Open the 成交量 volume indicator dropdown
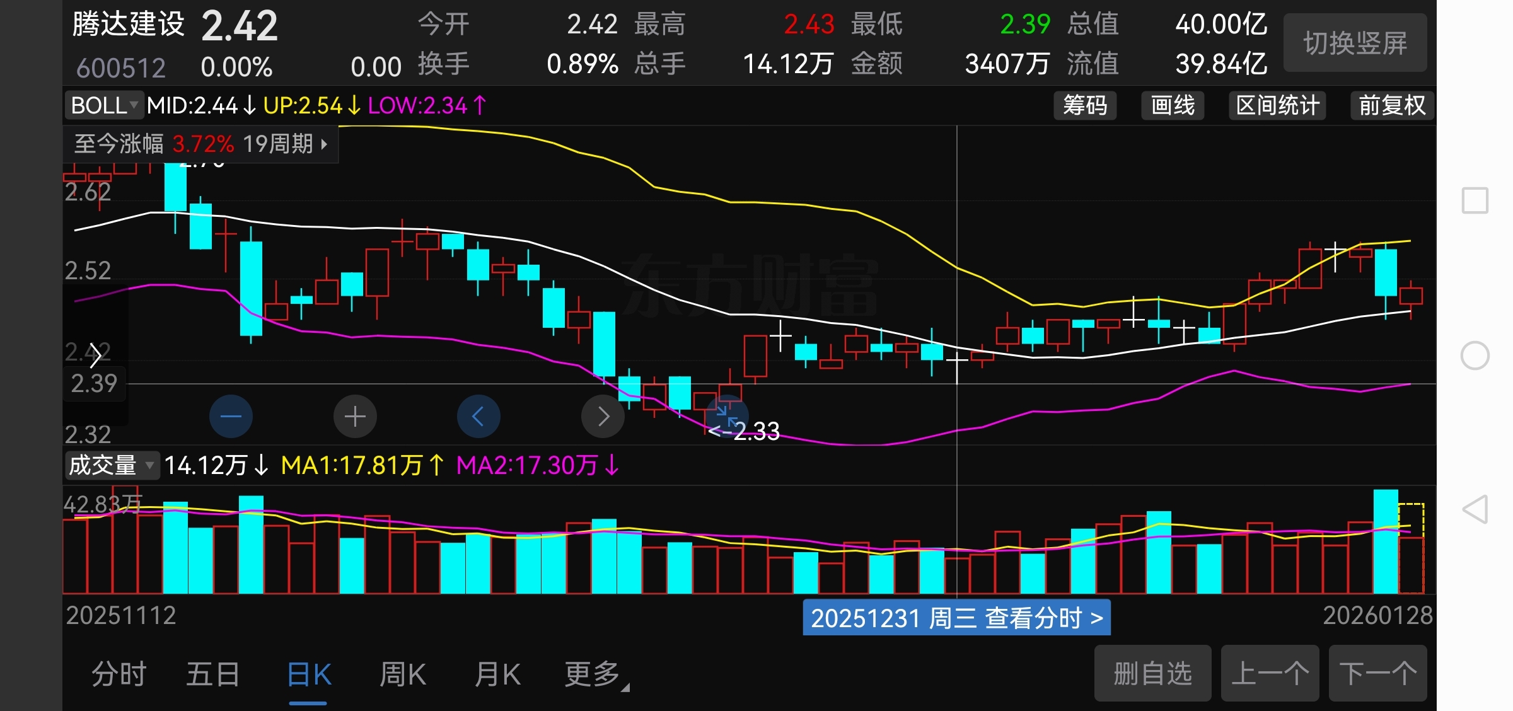Image resolution: width=1513 pixels, height=711 pixels. pos(112,465)
